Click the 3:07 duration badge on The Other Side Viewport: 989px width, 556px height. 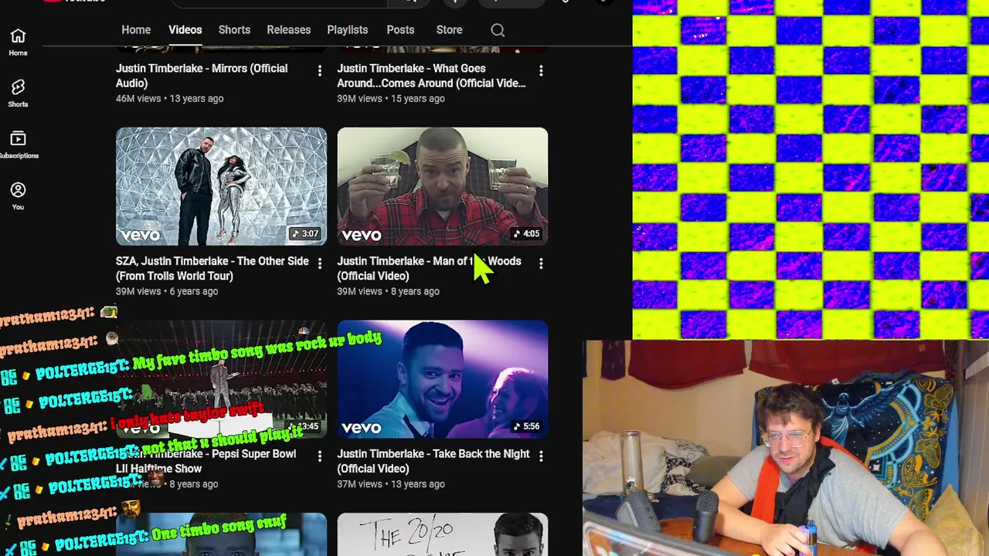tap(304, 233)
